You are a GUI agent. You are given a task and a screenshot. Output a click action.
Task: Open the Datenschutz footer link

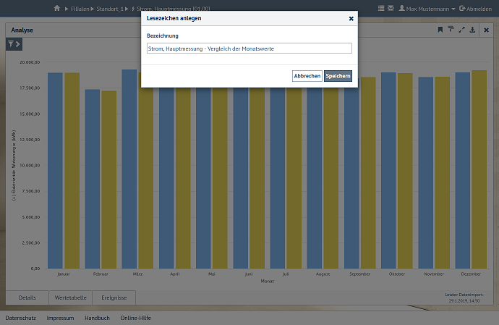(20, 318)
